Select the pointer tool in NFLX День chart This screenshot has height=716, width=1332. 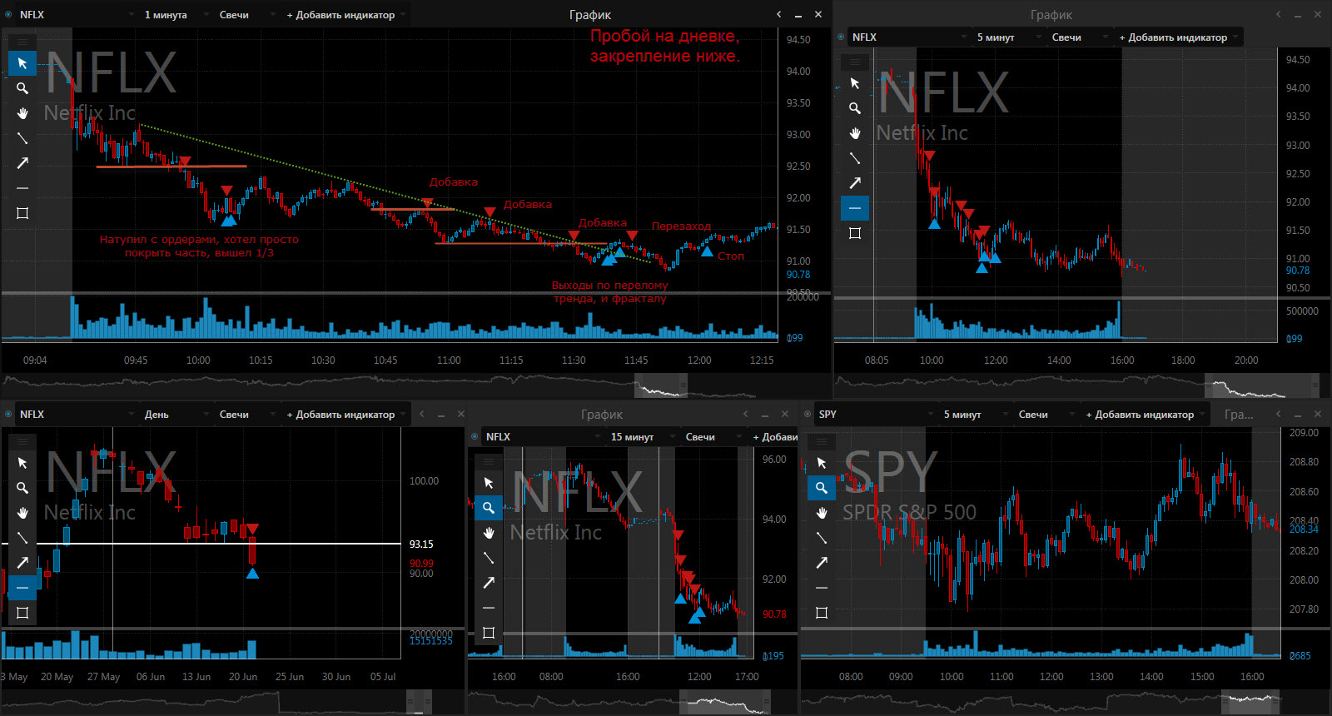pos(22,463)
